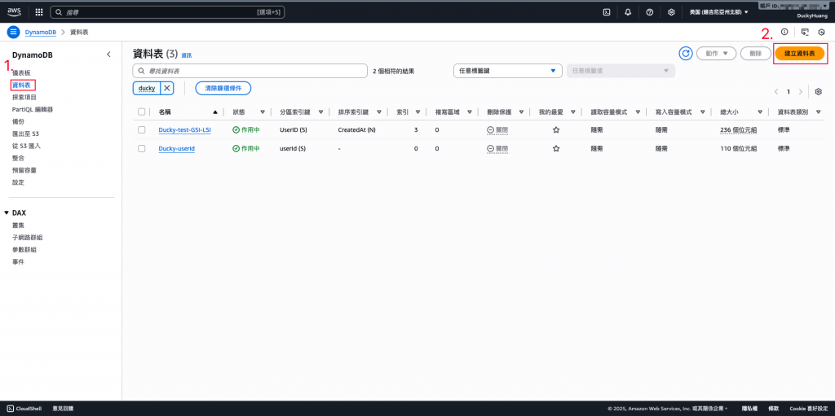Open the Ducky-userid table link
The height and width of the screenshot is (416, 835).
point(177,149)
